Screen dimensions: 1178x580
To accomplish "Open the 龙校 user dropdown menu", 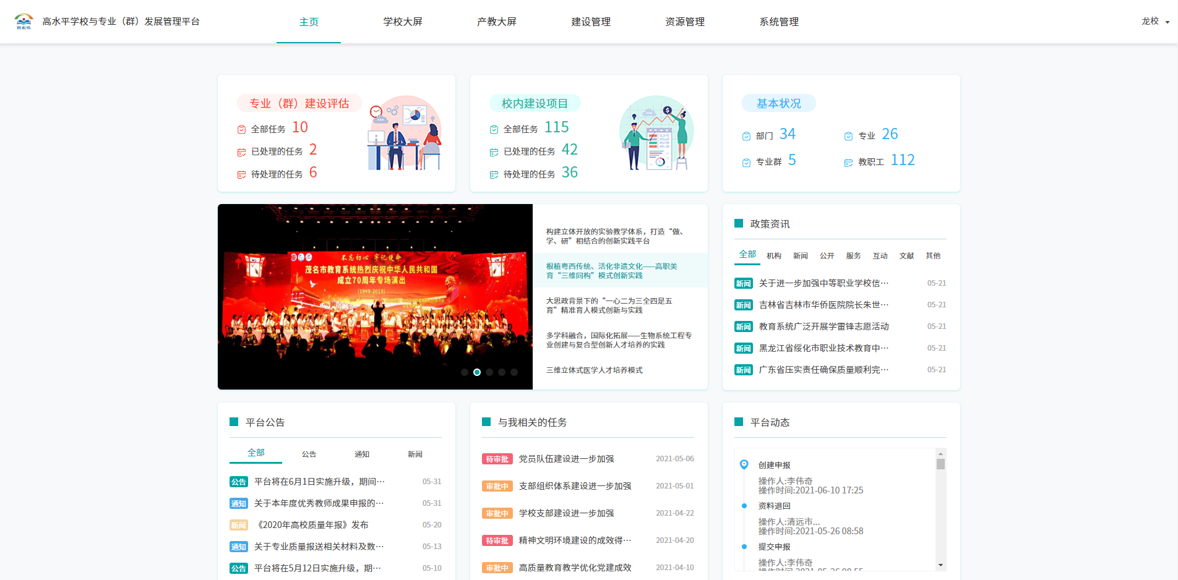I will (x=1154, y=22).
